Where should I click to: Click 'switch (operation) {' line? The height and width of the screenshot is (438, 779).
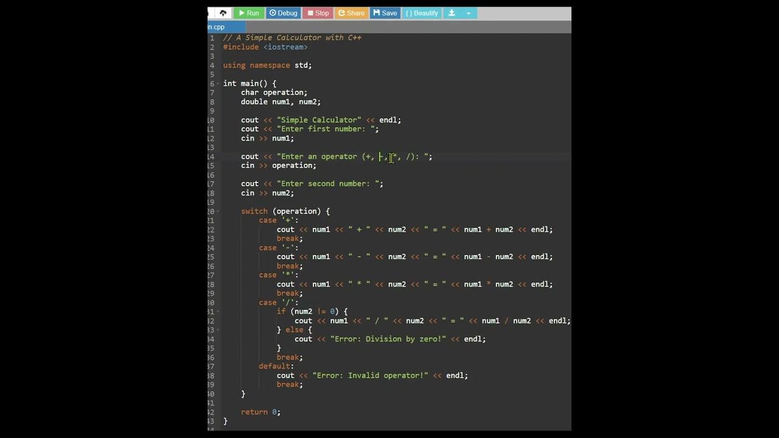pyautogui.click(x=285, y=211)
